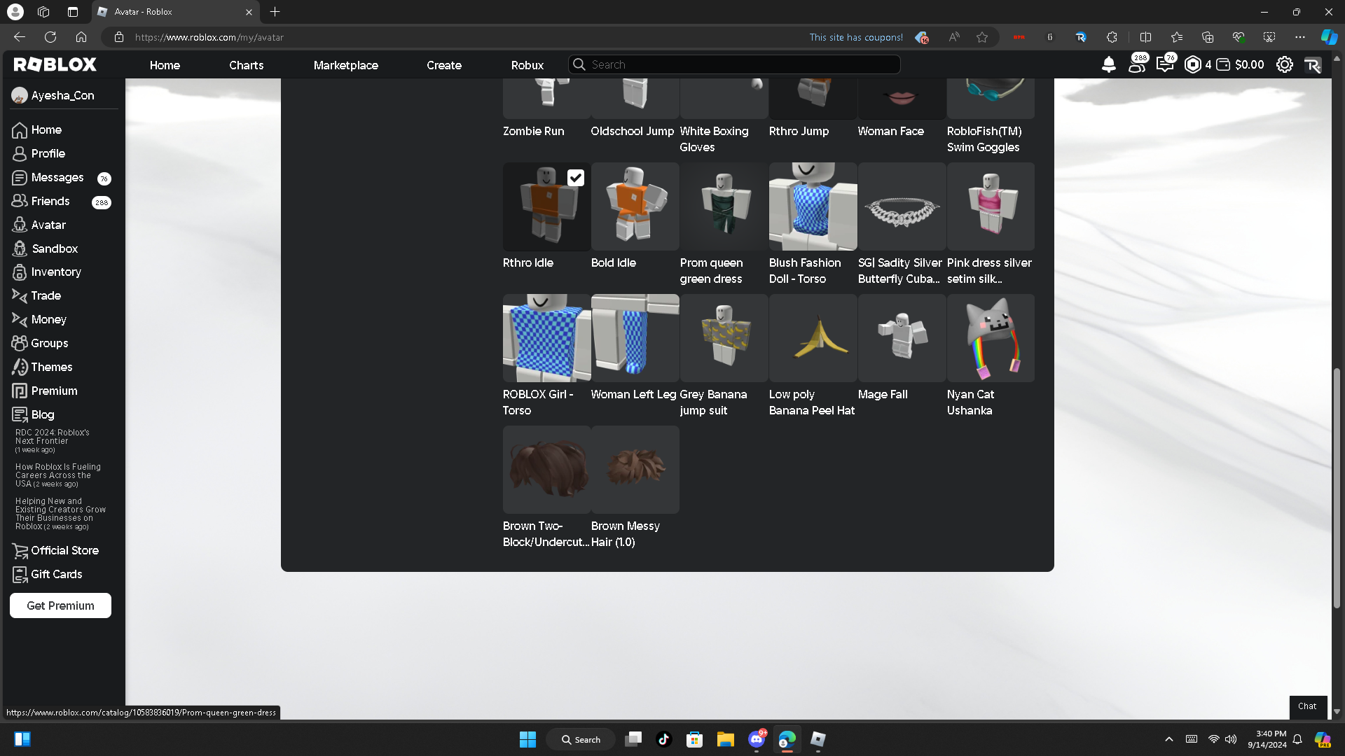The width and height of the screenshot is (1345, 756).
Task: Open the Robux balance icon
Action: click(x=1192, y=64)
